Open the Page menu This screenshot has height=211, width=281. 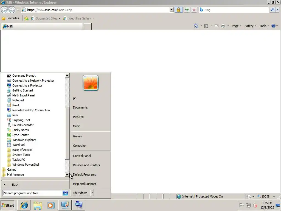(236, 26)
